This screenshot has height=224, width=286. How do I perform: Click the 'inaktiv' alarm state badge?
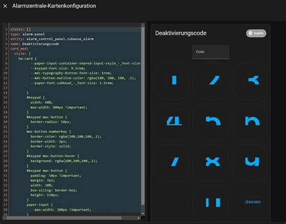[256, 33]
